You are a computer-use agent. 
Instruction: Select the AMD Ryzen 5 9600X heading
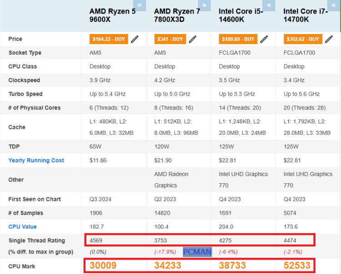pos(112,15)
